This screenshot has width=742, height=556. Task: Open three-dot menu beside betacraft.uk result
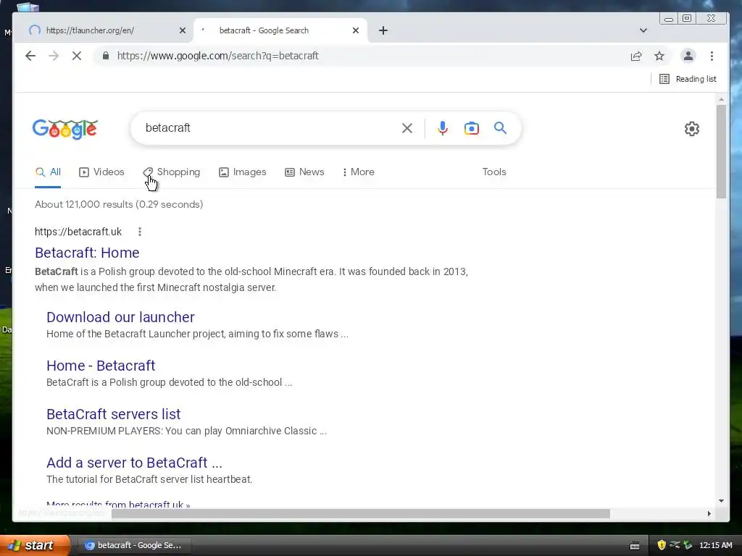coord(140,232)
